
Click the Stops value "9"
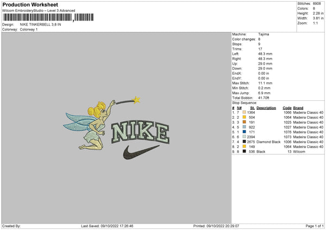click(x=259, y=44)
